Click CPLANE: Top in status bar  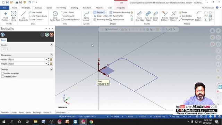point(160,117)
